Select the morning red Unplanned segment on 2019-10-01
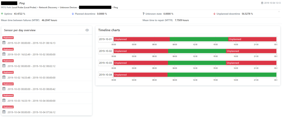 (142, 39)
